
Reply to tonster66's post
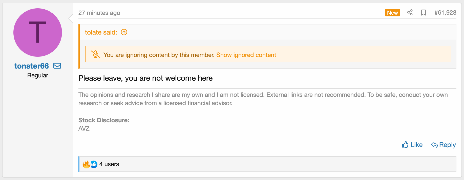pyautogui.click(x=444, y=145)
